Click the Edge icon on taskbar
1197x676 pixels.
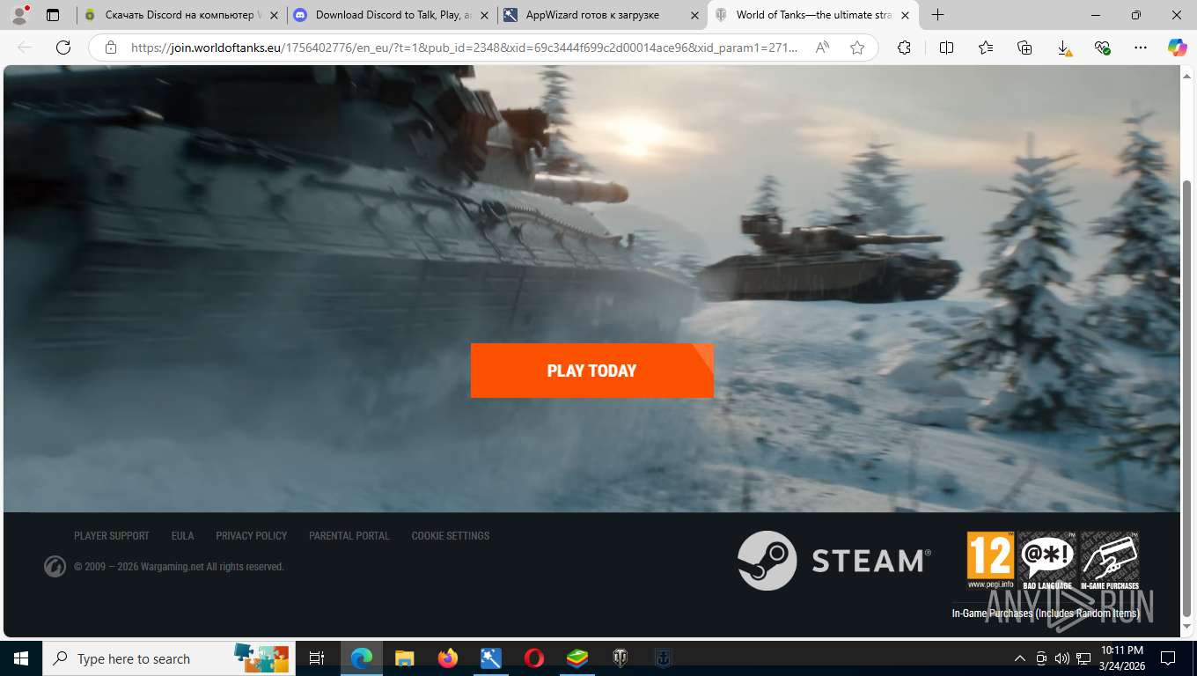[x=361, y=658]
